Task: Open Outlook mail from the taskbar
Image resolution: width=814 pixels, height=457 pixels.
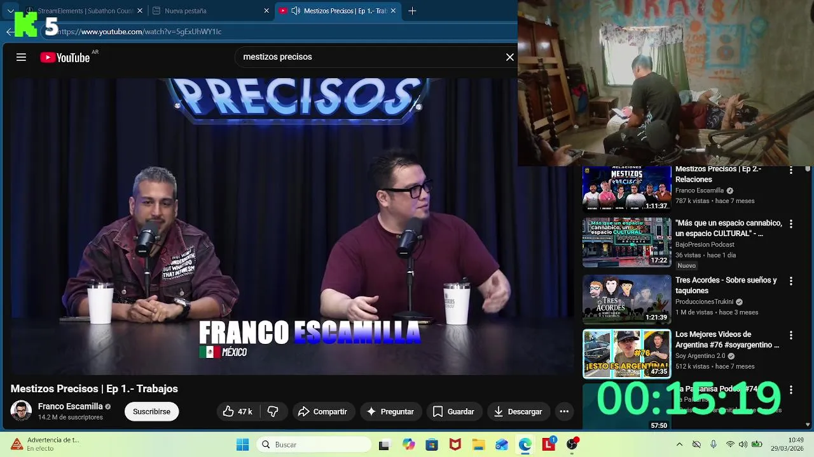Action: tap(502, 445)
